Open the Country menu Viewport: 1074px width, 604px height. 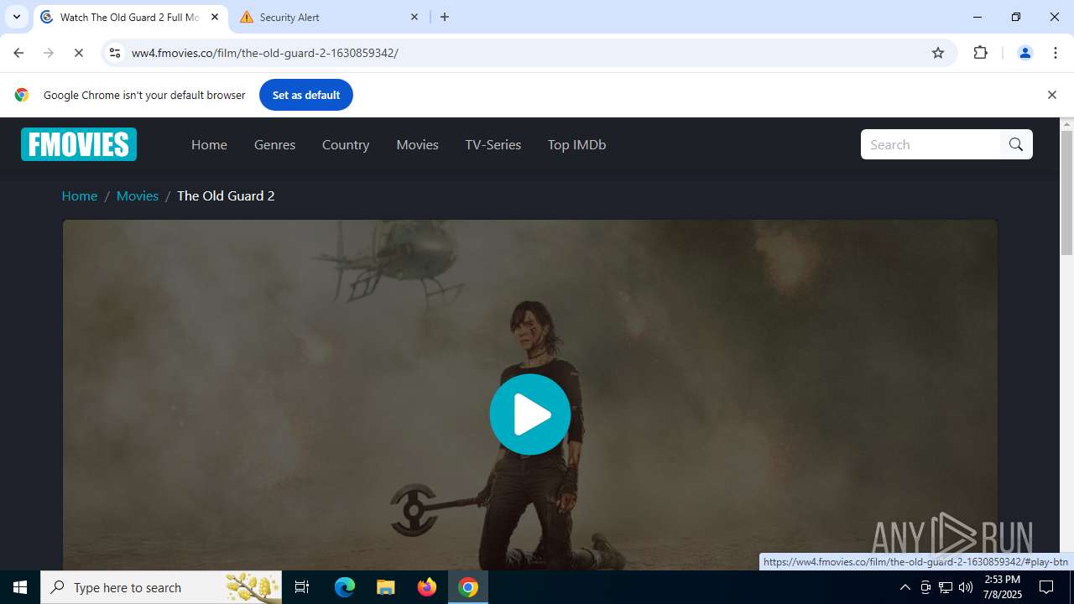pos(346,144)
